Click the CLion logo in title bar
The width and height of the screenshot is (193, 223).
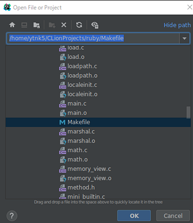coord(7,7)
